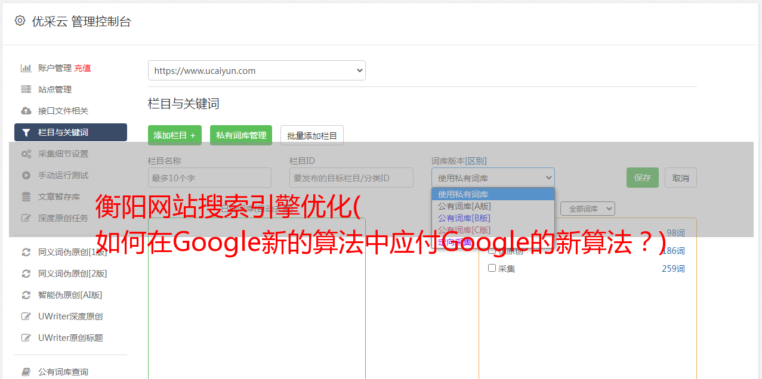Click the filter funnel icon for 栏目与关键词
The width and height of the screenshot is (762, 379).
pos(26,132)
